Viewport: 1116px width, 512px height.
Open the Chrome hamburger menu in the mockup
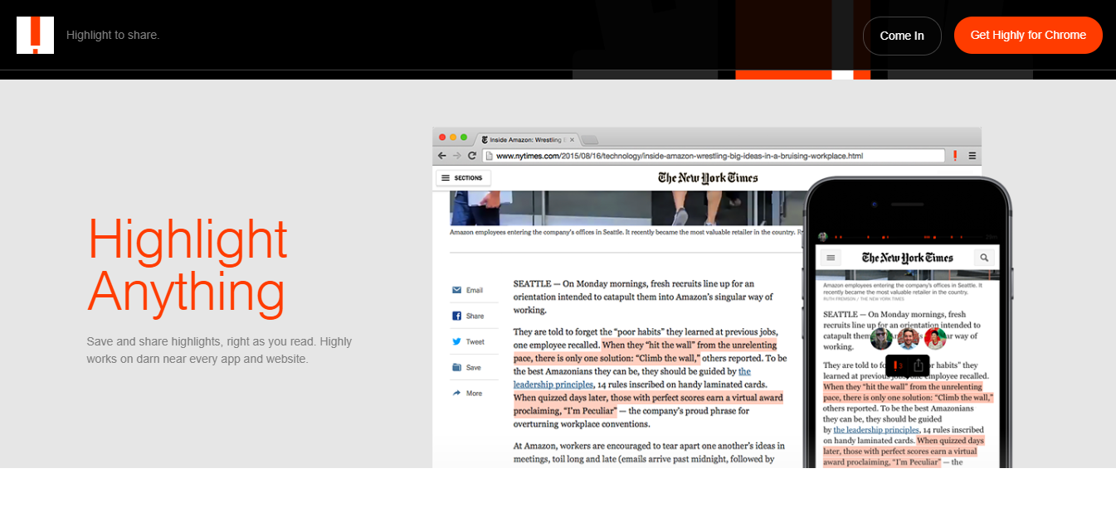(972, 155)
